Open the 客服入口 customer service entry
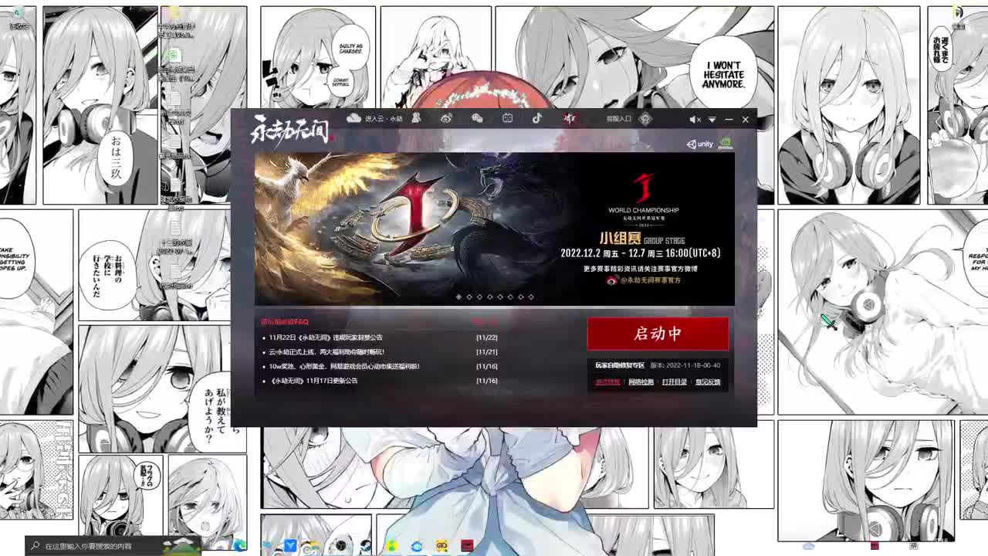Viewport: 988px width, 556px height. [618, 119]
